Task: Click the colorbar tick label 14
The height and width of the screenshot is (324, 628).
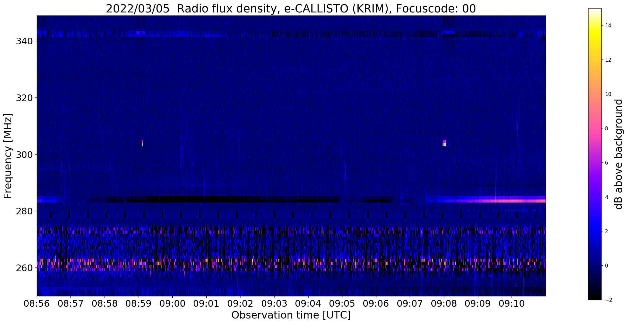Action: pos(608,26)
